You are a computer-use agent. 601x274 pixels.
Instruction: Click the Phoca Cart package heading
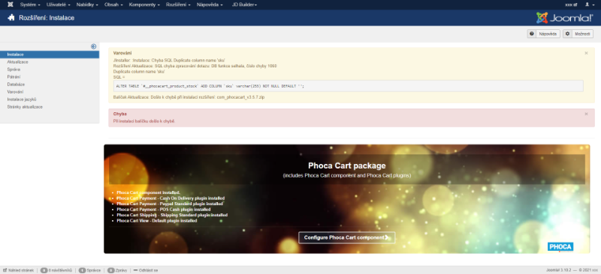point(347,166)
